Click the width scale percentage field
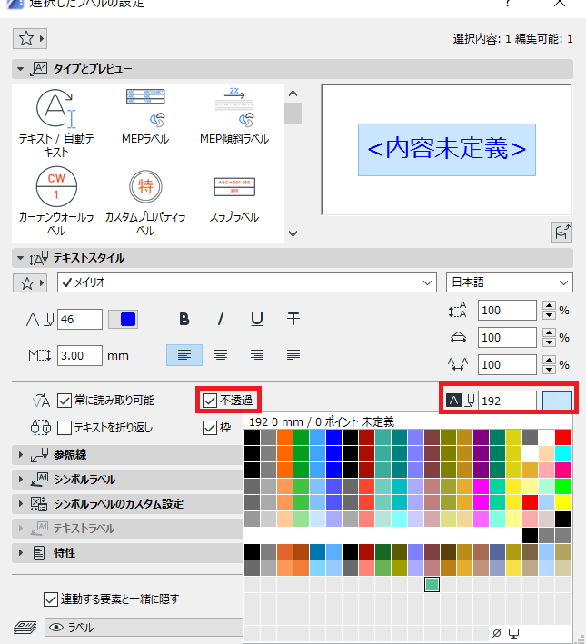The width and height of the screenshot is (586, 644). click(x=507, y=337)
